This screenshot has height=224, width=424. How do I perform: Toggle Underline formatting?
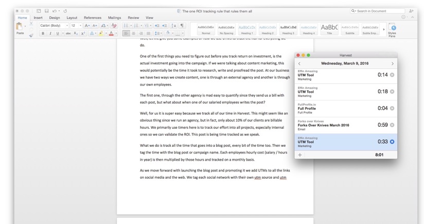click(x=57, y=33)
